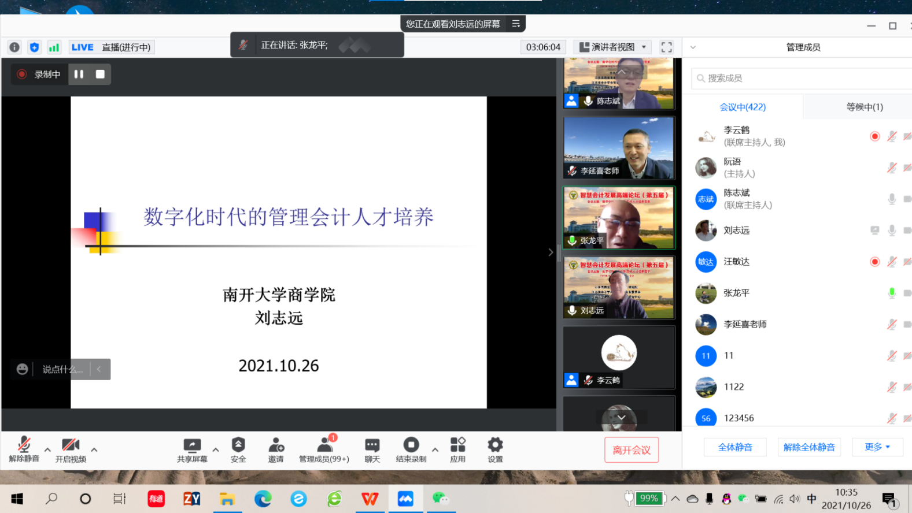Viewport: 912px width, 513px height.
Task: Switch to the Waiting (等候中) tab
Action: (864, 107)
